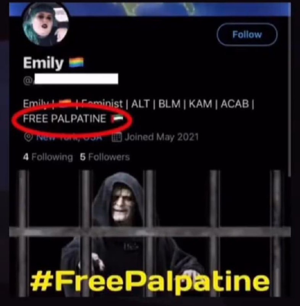Click the rainbow flag emoji beside Emily
This screenshot has height=306, width=300.
point(76,62)
